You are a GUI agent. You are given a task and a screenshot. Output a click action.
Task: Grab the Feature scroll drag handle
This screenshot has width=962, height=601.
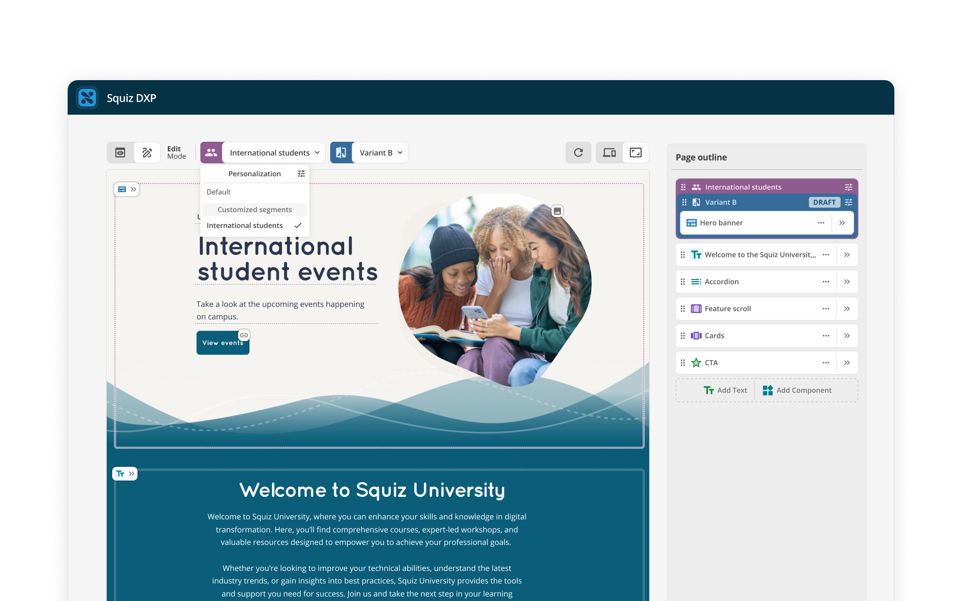tap(683, 309)
